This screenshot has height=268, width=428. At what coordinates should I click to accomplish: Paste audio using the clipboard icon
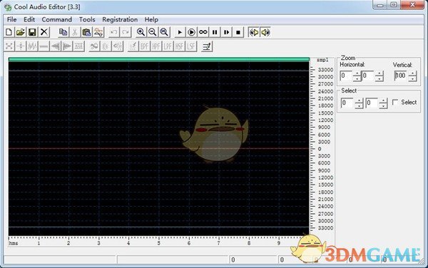(x=86, y=32)
